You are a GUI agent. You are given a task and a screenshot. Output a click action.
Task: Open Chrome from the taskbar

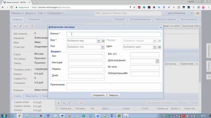[20, 116]
